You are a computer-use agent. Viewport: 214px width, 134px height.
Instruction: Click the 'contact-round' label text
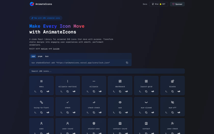(x=120, y=129)
